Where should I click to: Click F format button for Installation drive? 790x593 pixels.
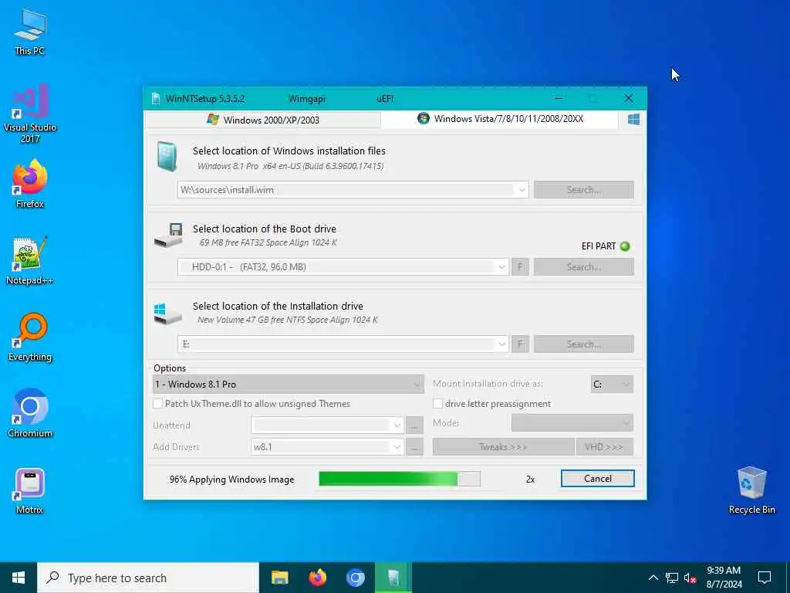tap(521, 344)
